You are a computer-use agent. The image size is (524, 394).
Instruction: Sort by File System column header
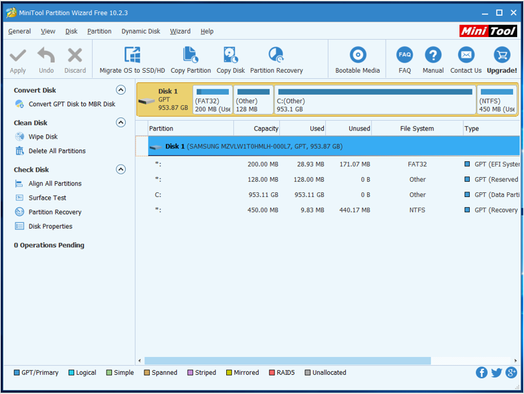point(417,128)
